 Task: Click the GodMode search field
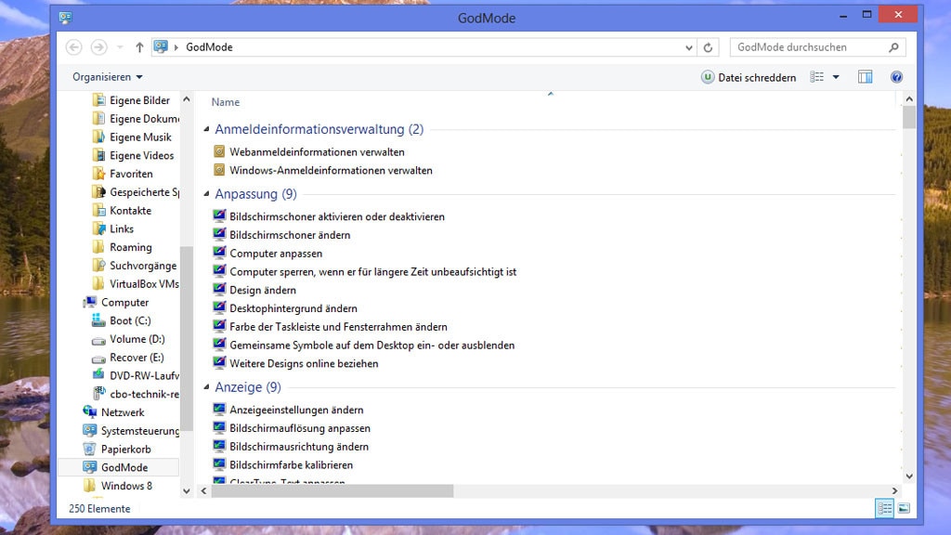817,47
